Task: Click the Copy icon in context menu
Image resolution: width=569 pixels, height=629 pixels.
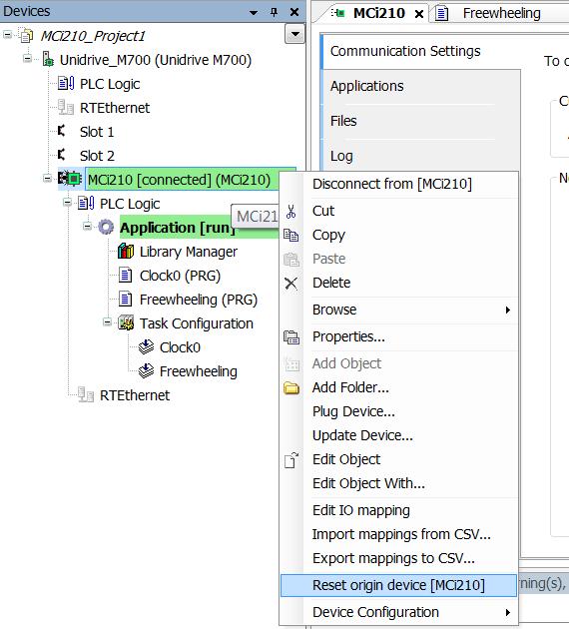Action: click(x=291, y=235)
